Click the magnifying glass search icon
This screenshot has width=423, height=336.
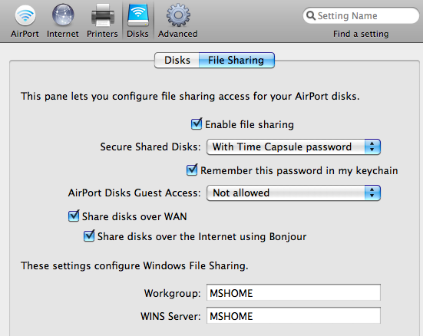pos(311,15)
